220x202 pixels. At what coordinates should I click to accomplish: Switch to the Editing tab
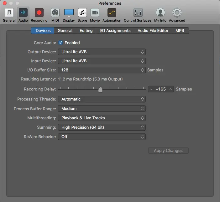(x=86, y=31)
